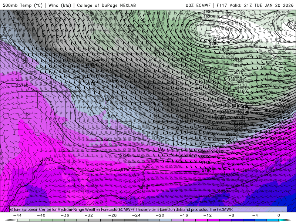Click the -32 color scale label

click(x=89, y=215)
